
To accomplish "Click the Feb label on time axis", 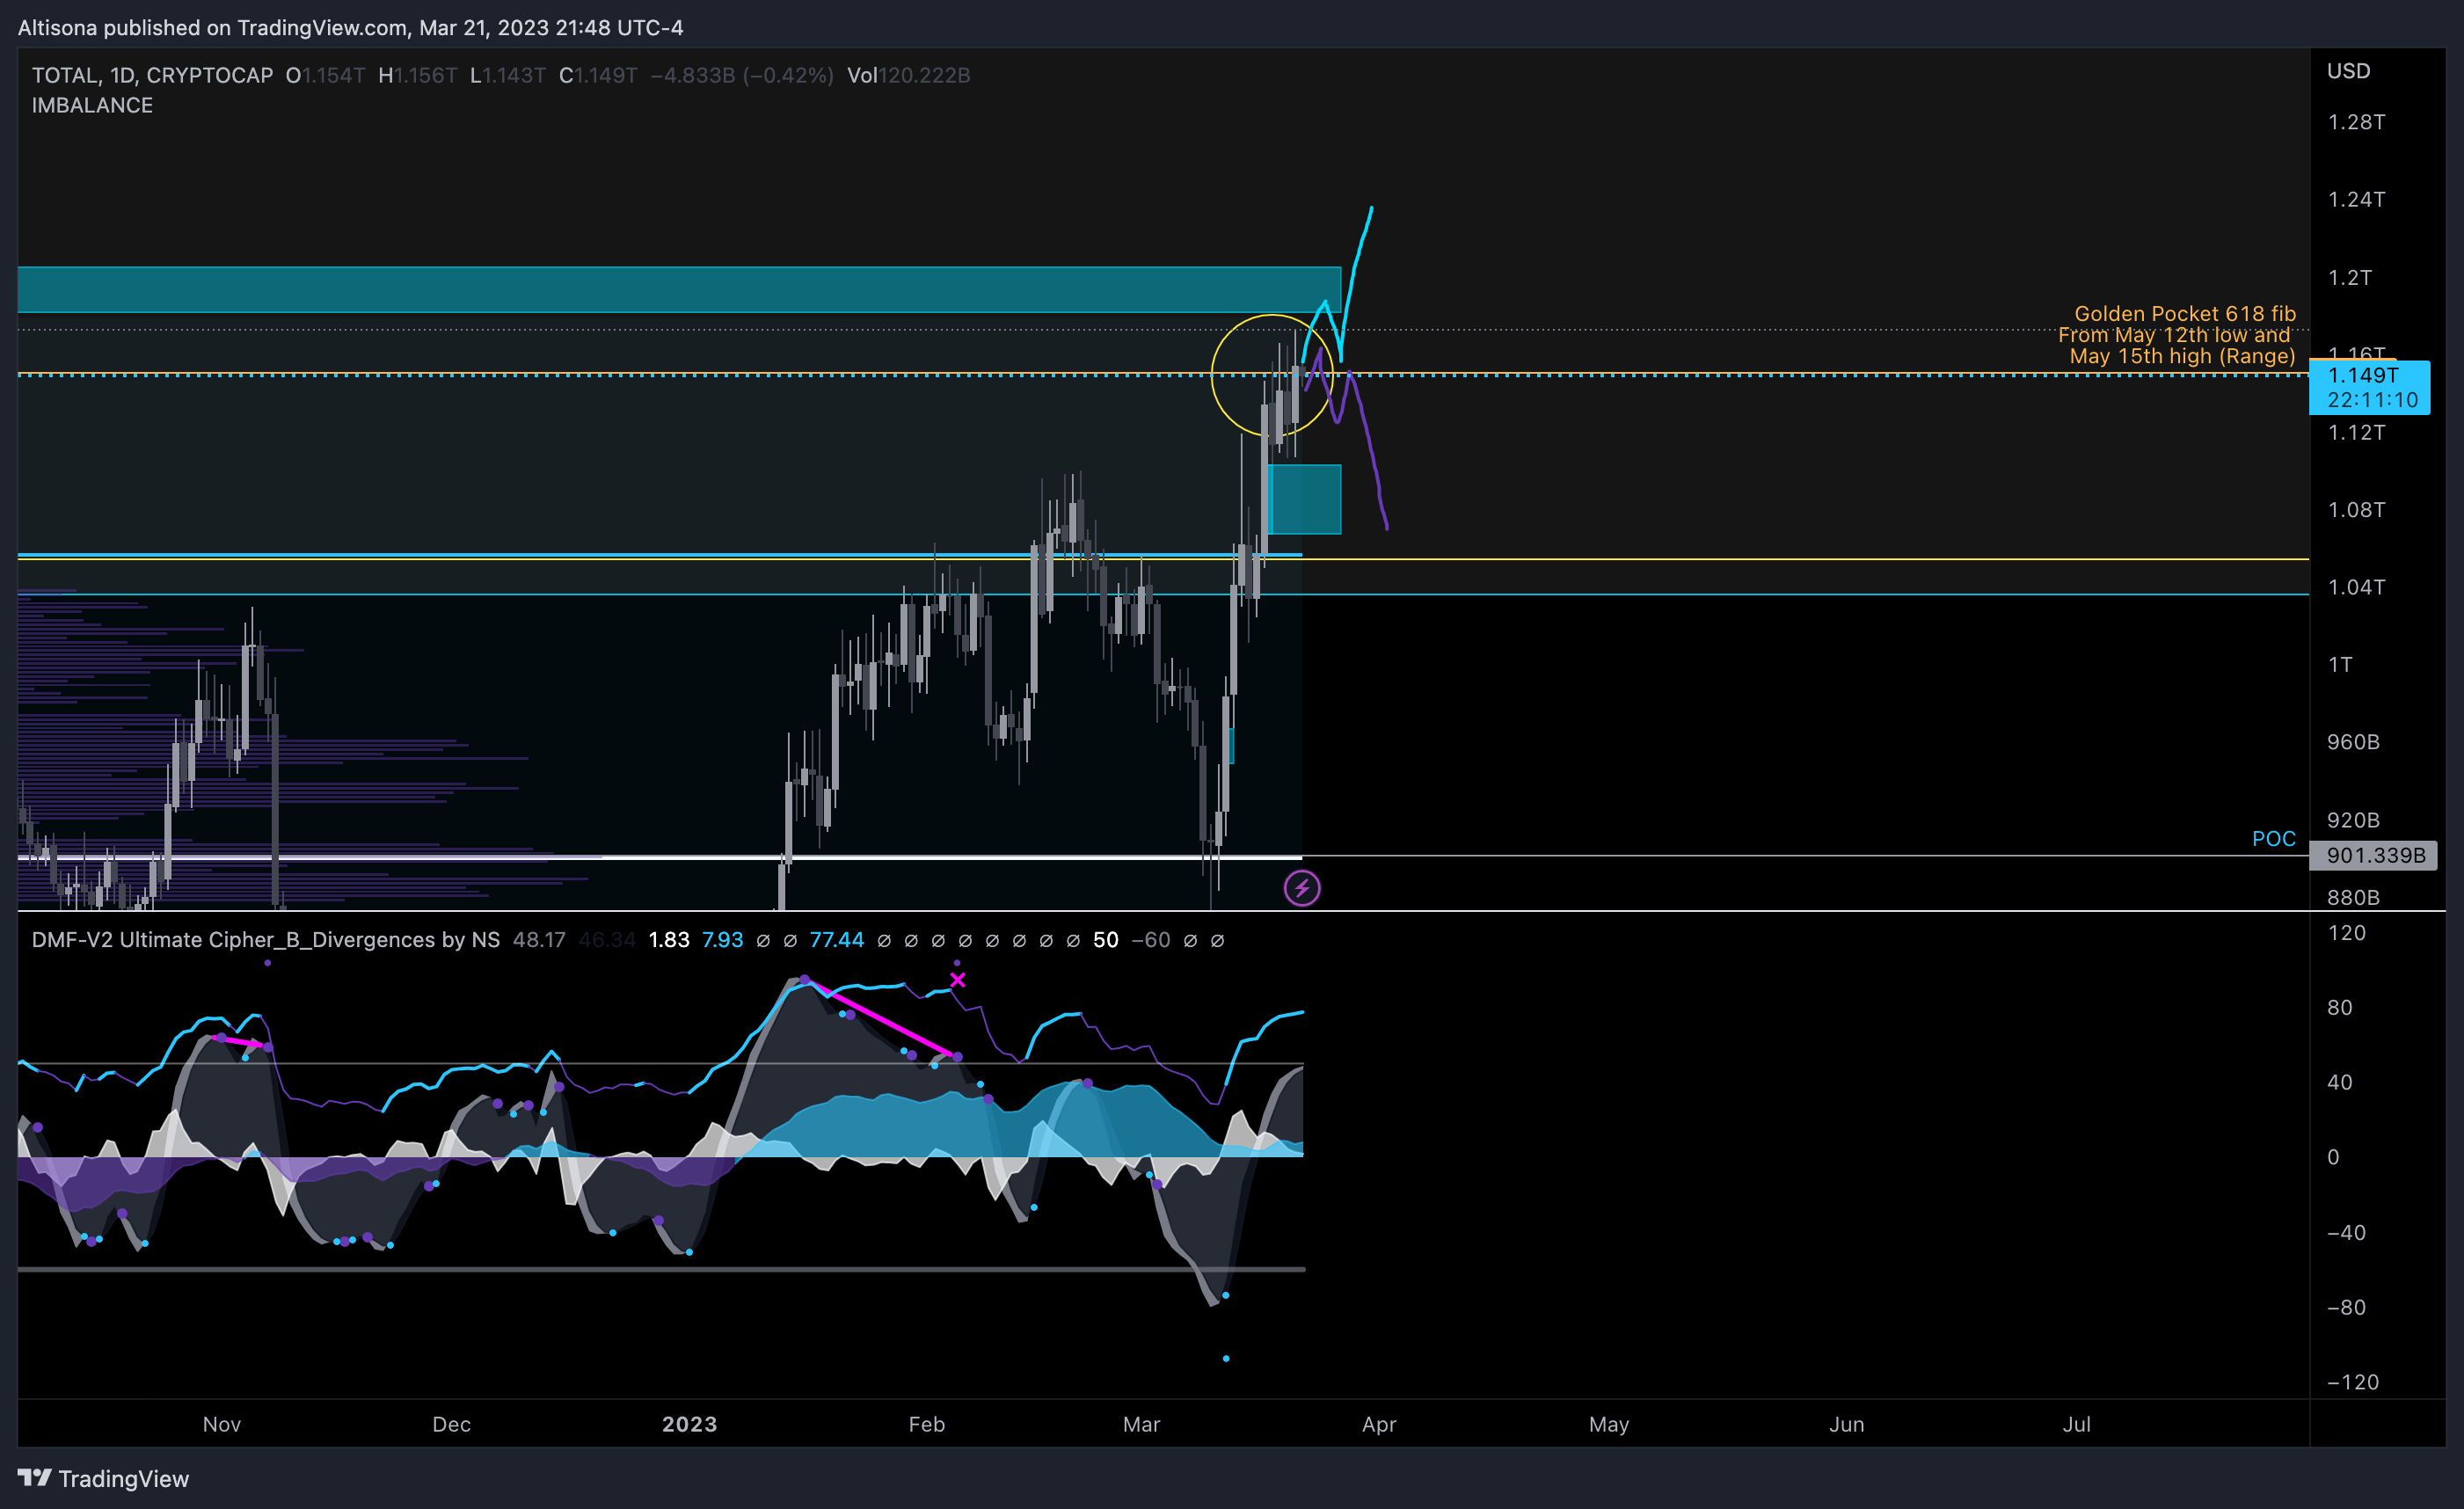I will [926, 1424].
